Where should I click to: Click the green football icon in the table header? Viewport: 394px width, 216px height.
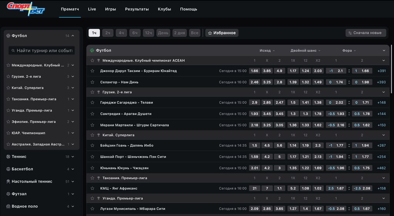(x=92, y=50)
